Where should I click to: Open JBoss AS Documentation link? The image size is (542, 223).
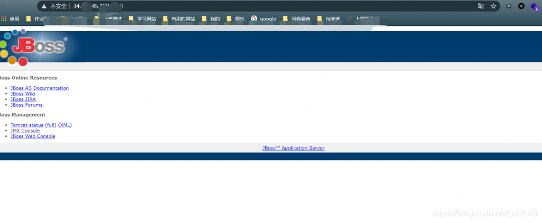(40, 88)
